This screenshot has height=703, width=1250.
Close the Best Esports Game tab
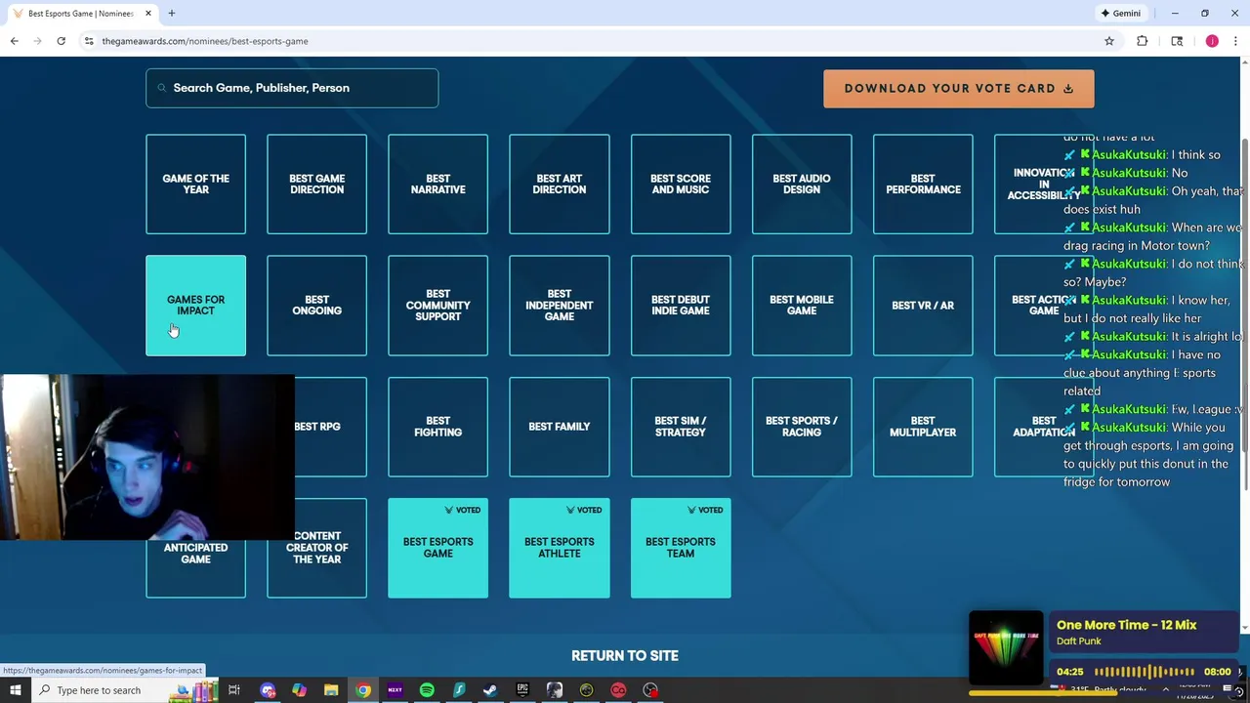click(148, 13)
